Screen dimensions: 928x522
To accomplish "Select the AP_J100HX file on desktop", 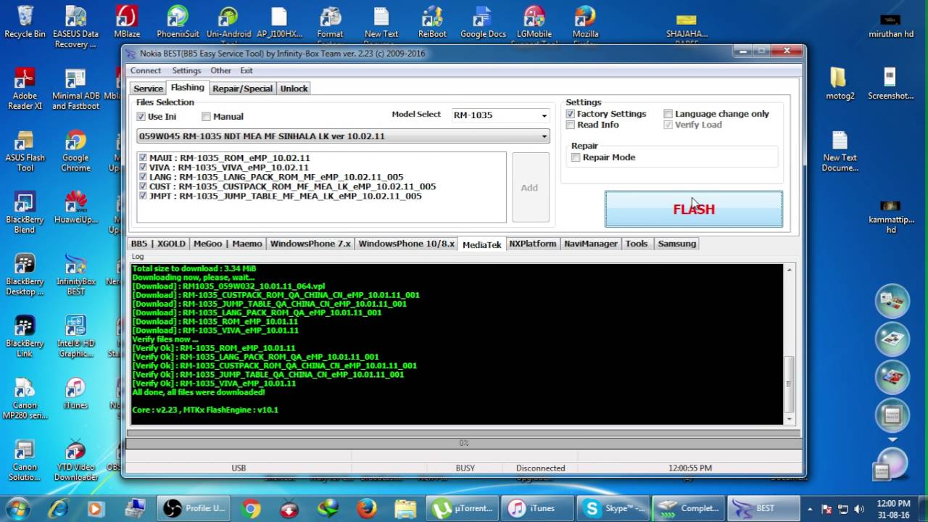I will click(279, 22).
